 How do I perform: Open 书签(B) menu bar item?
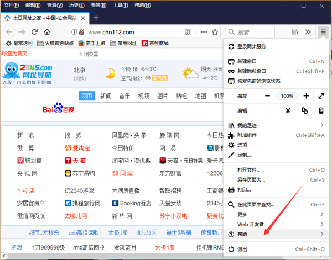[x=98, y=6]
